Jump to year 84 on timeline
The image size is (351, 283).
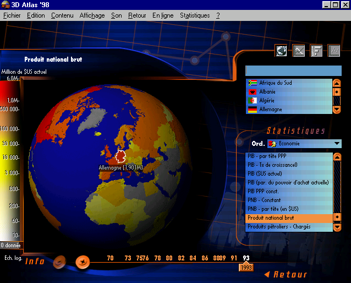click(x=193, y=258)
